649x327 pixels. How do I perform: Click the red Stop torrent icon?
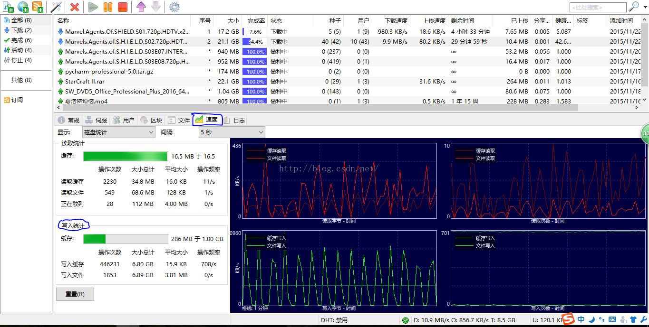click(122, 7)
